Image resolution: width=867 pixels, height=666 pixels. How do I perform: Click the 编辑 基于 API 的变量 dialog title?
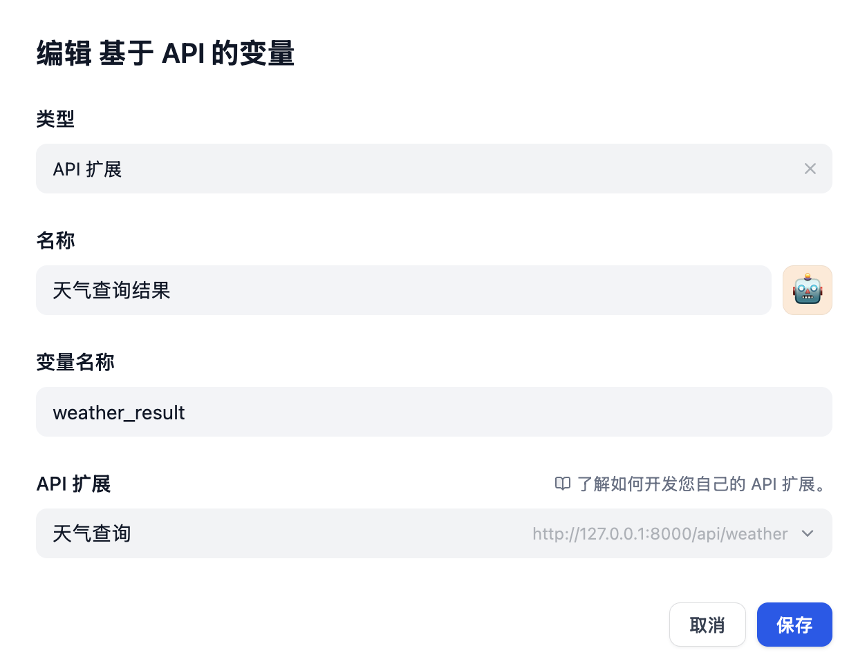pyautogui.click(x=165, y=53)
